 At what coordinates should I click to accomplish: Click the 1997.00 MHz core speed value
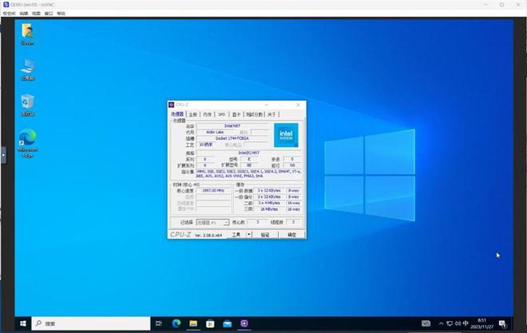(x=213, y=191)
